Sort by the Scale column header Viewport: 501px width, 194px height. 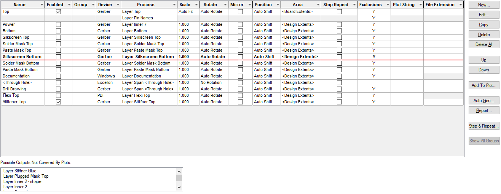pyautogui.click(x=185, y=5)
